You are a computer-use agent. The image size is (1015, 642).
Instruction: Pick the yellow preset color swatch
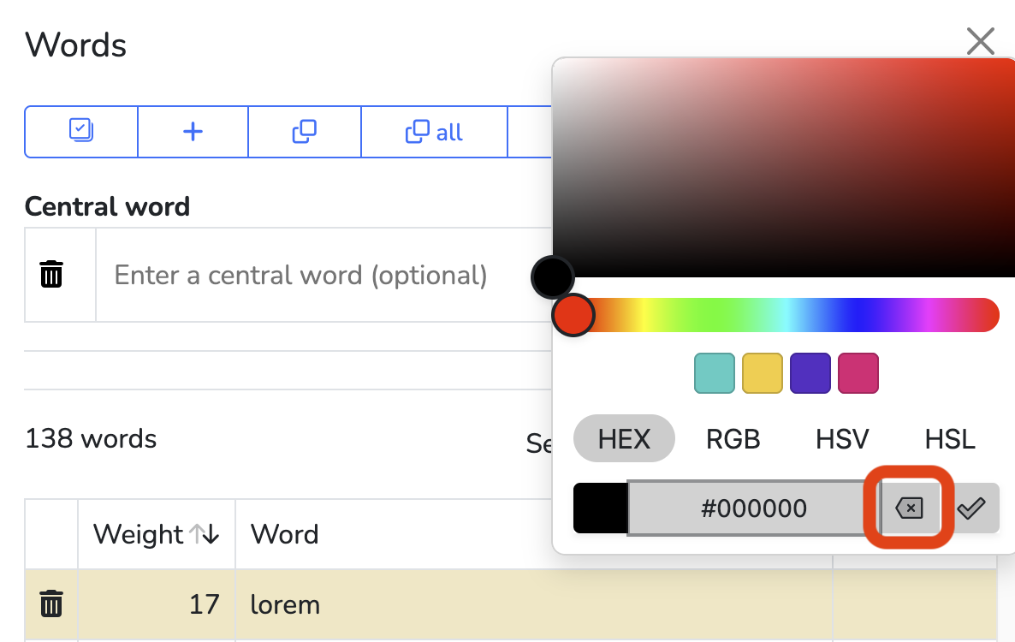(762, 373)
